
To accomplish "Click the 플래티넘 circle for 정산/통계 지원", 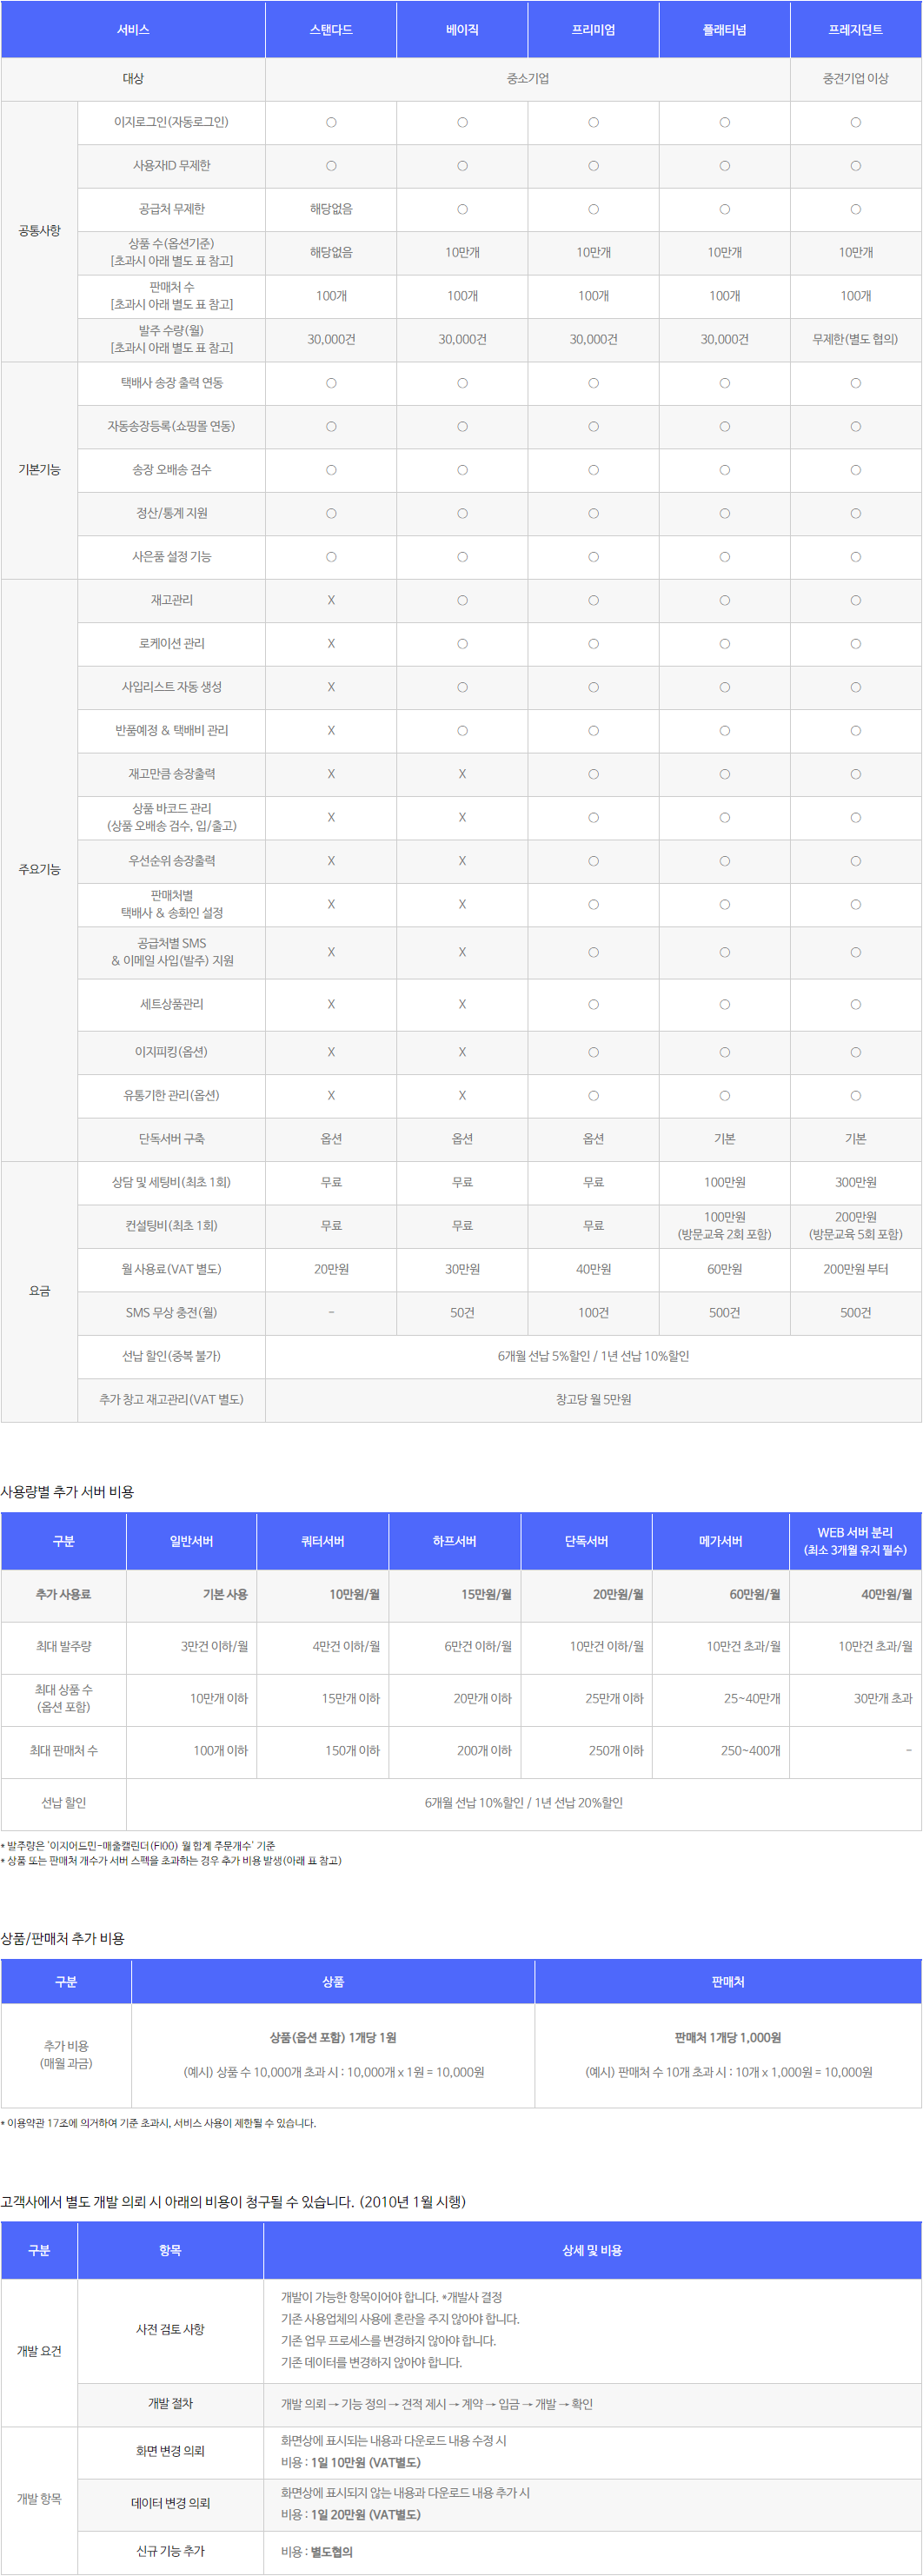I will [724, 513].
